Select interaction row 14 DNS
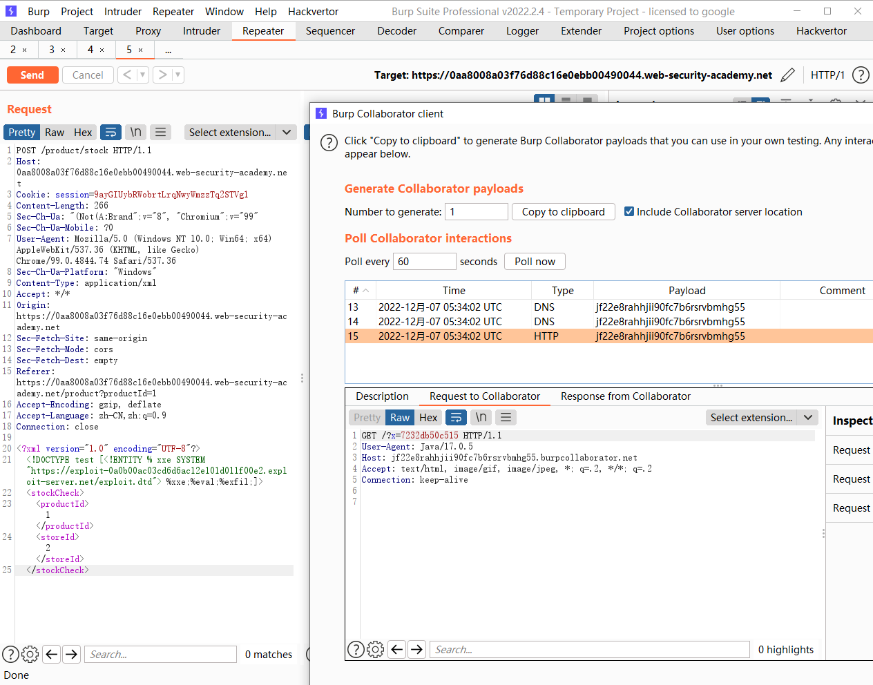Image resolution: width=873 pixels, height=685 pixels. pyautogui.click(x=608, y=322)
